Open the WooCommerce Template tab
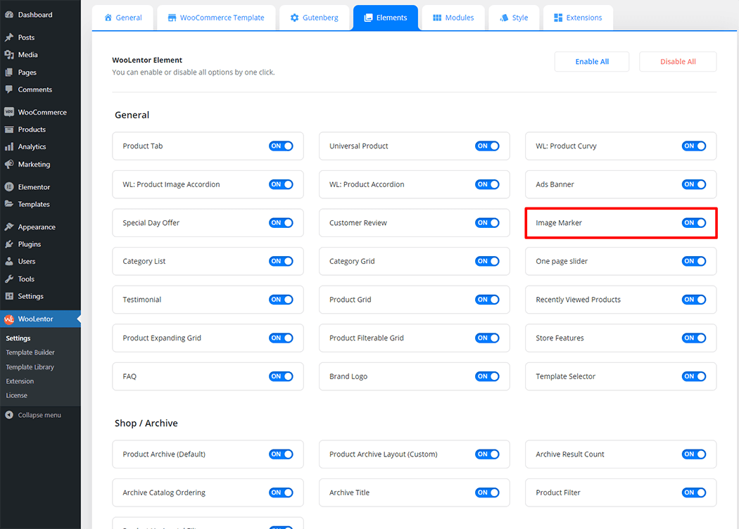The image size is (739, 529). (x=216, y=18)
